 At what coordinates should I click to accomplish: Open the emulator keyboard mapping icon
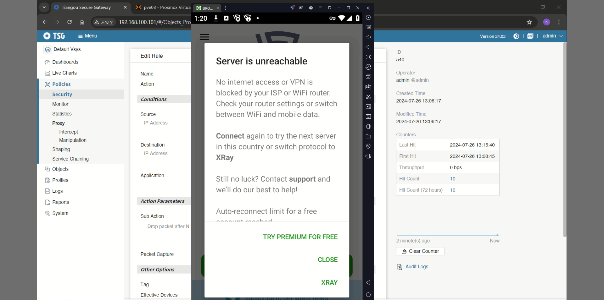pyautogui.click(x=368, y=27)
